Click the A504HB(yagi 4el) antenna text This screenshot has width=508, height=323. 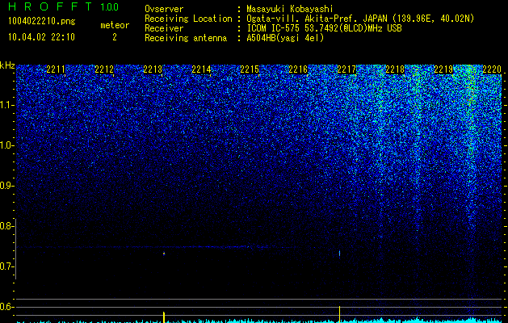click(x=285, y=38)
